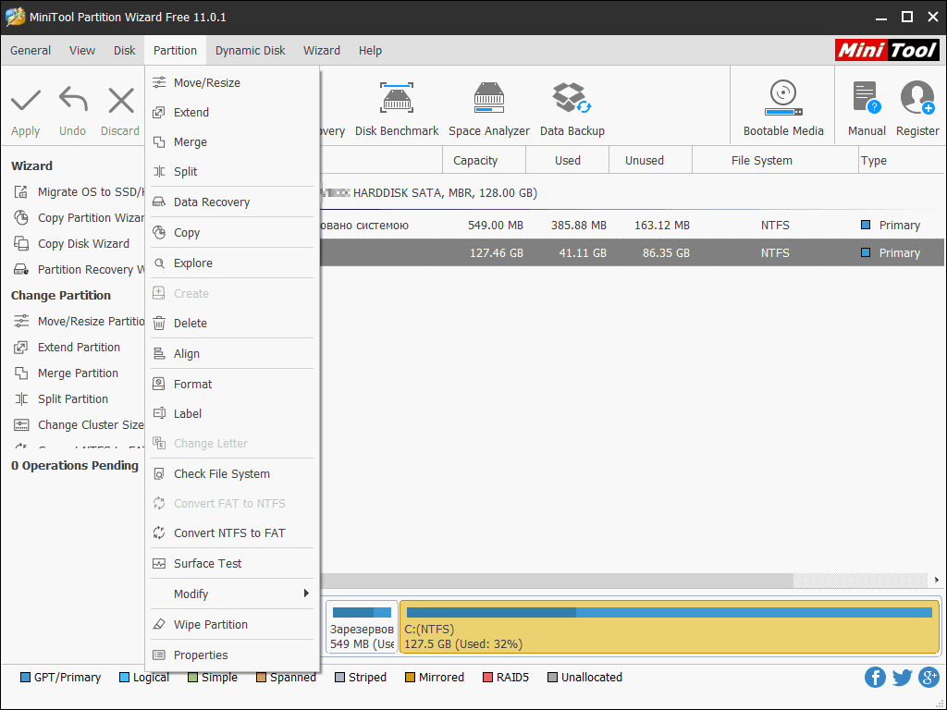Select Data Recovery menu entry
Image resolution: width=947 pixels, height=710 pixels.
[x=232, y=202]
